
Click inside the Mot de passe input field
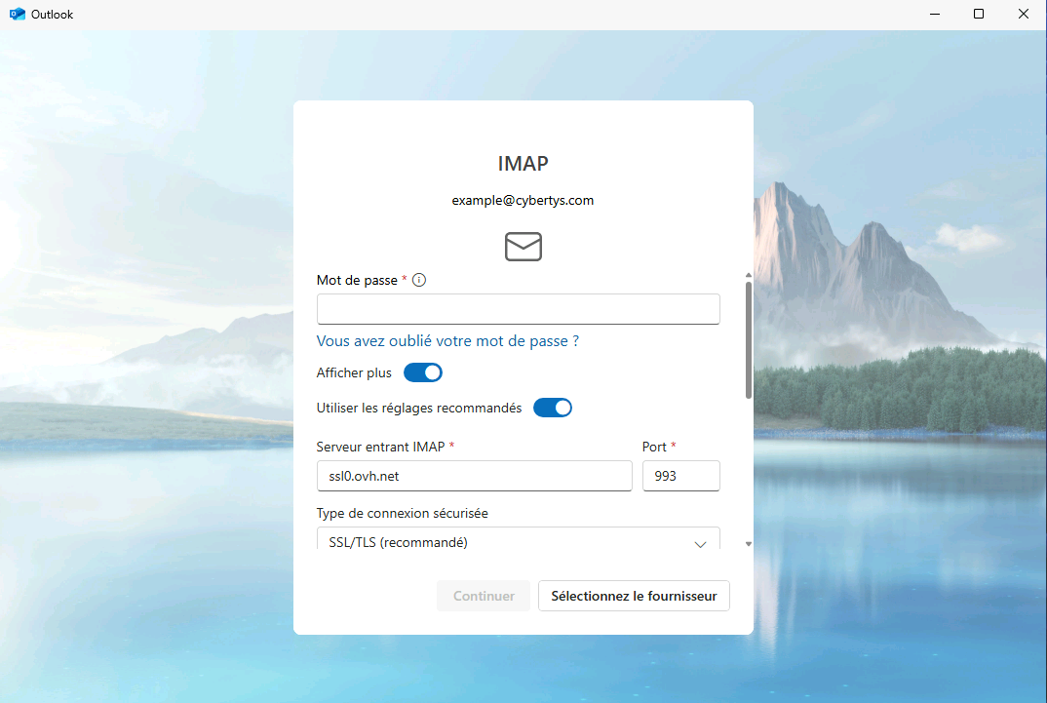(518, 308)
